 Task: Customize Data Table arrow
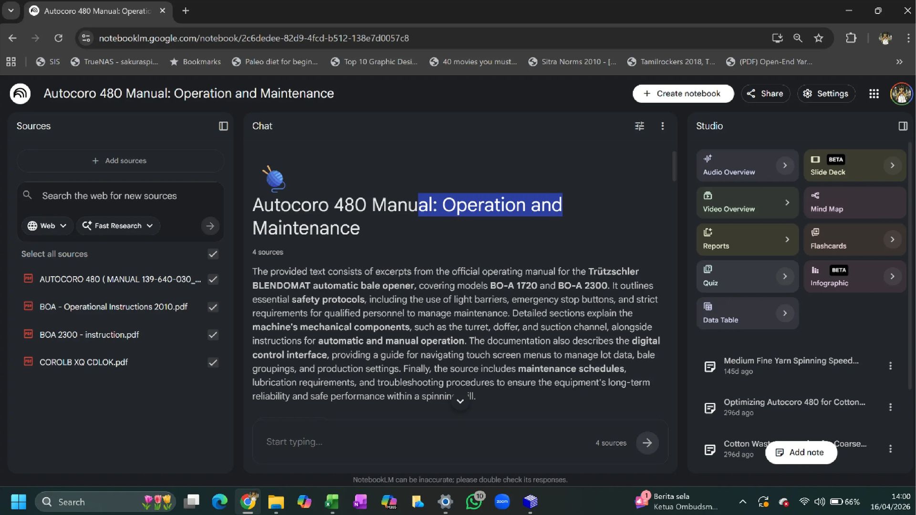pos(784,313)
